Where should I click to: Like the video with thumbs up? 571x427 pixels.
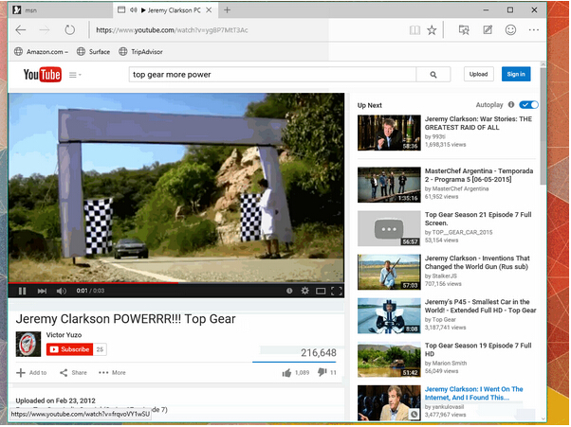(287, 373)
